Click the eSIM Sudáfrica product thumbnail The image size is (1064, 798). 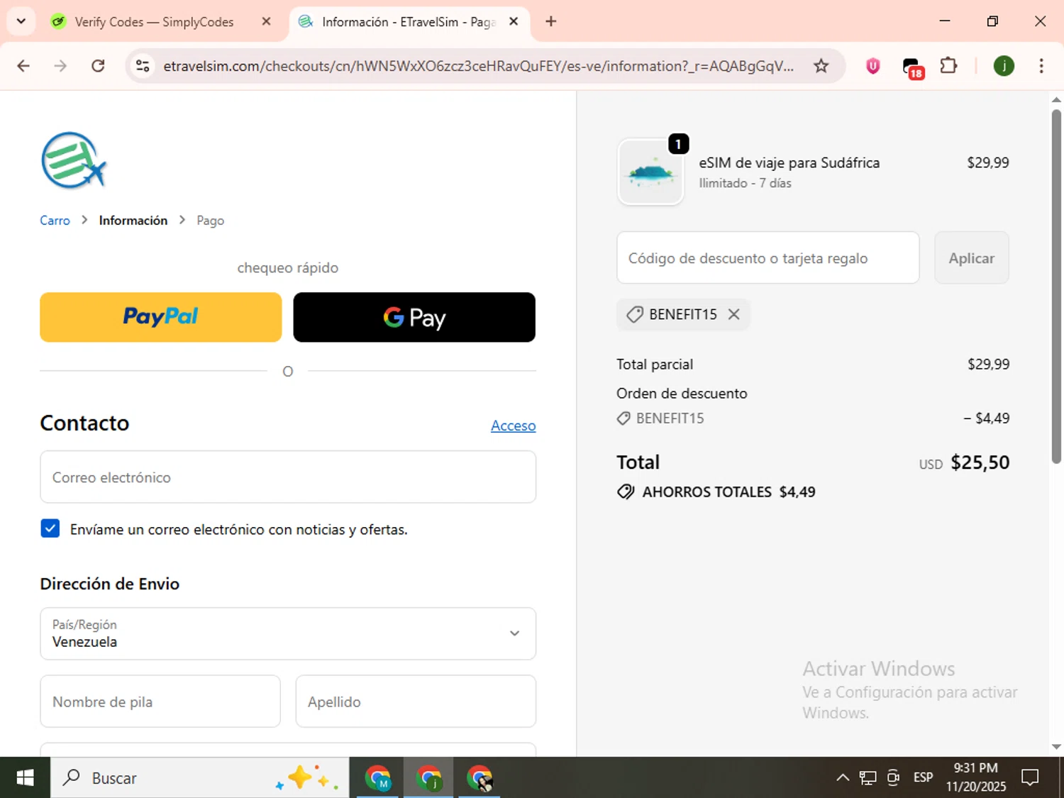tap(650, 172)
